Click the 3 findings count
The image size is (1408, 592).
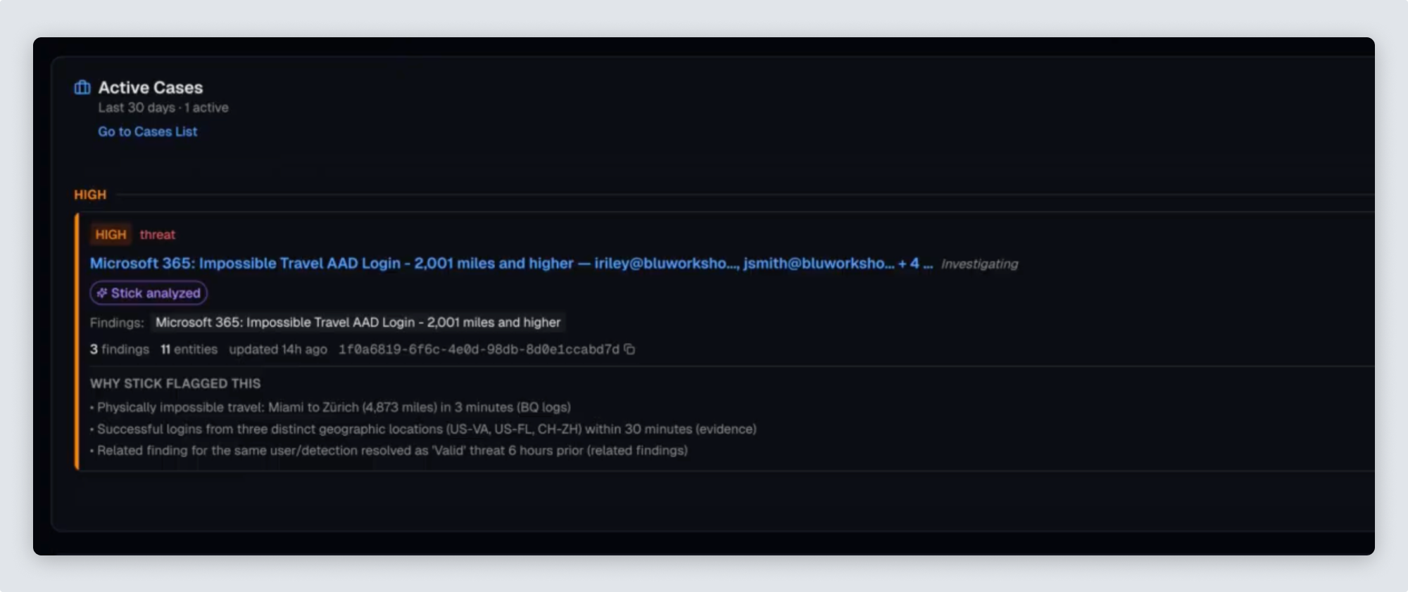(x=120, y=349)
